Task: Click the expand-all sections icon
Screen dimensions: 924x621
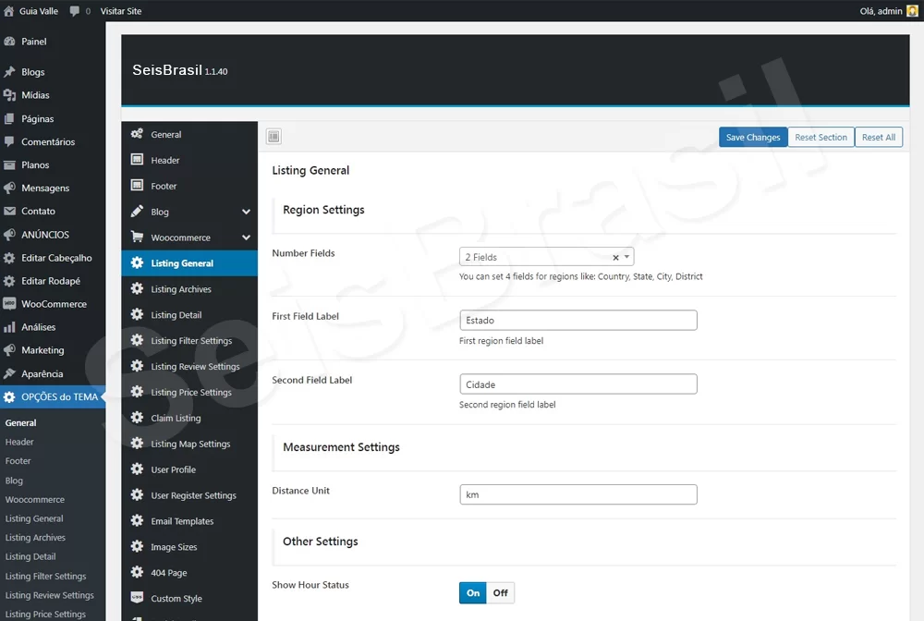Action: tap(274, 137)
